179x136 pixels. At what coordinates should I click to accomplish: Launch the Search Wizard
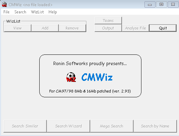tap(69, 126)
